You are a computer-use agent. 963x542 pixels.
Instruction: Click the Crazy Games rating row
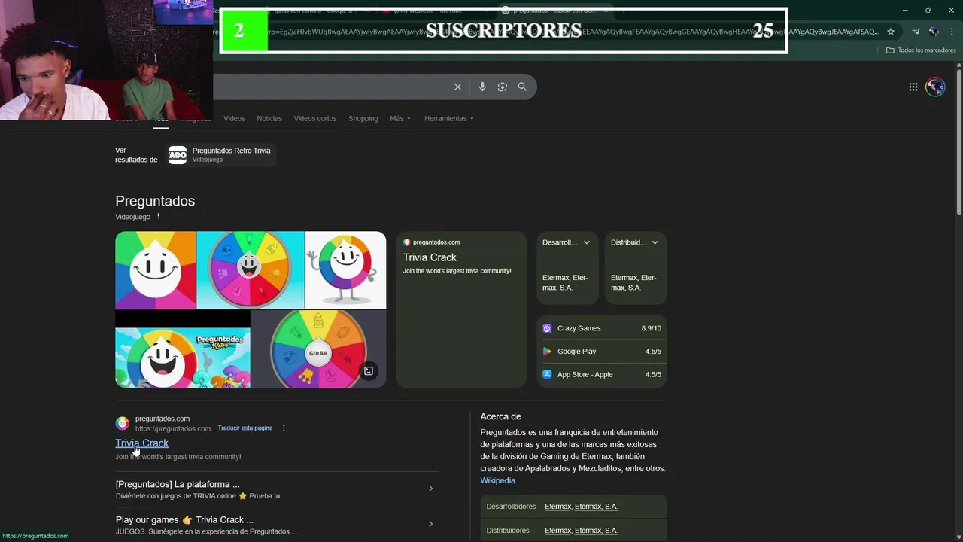click(602, 328)
